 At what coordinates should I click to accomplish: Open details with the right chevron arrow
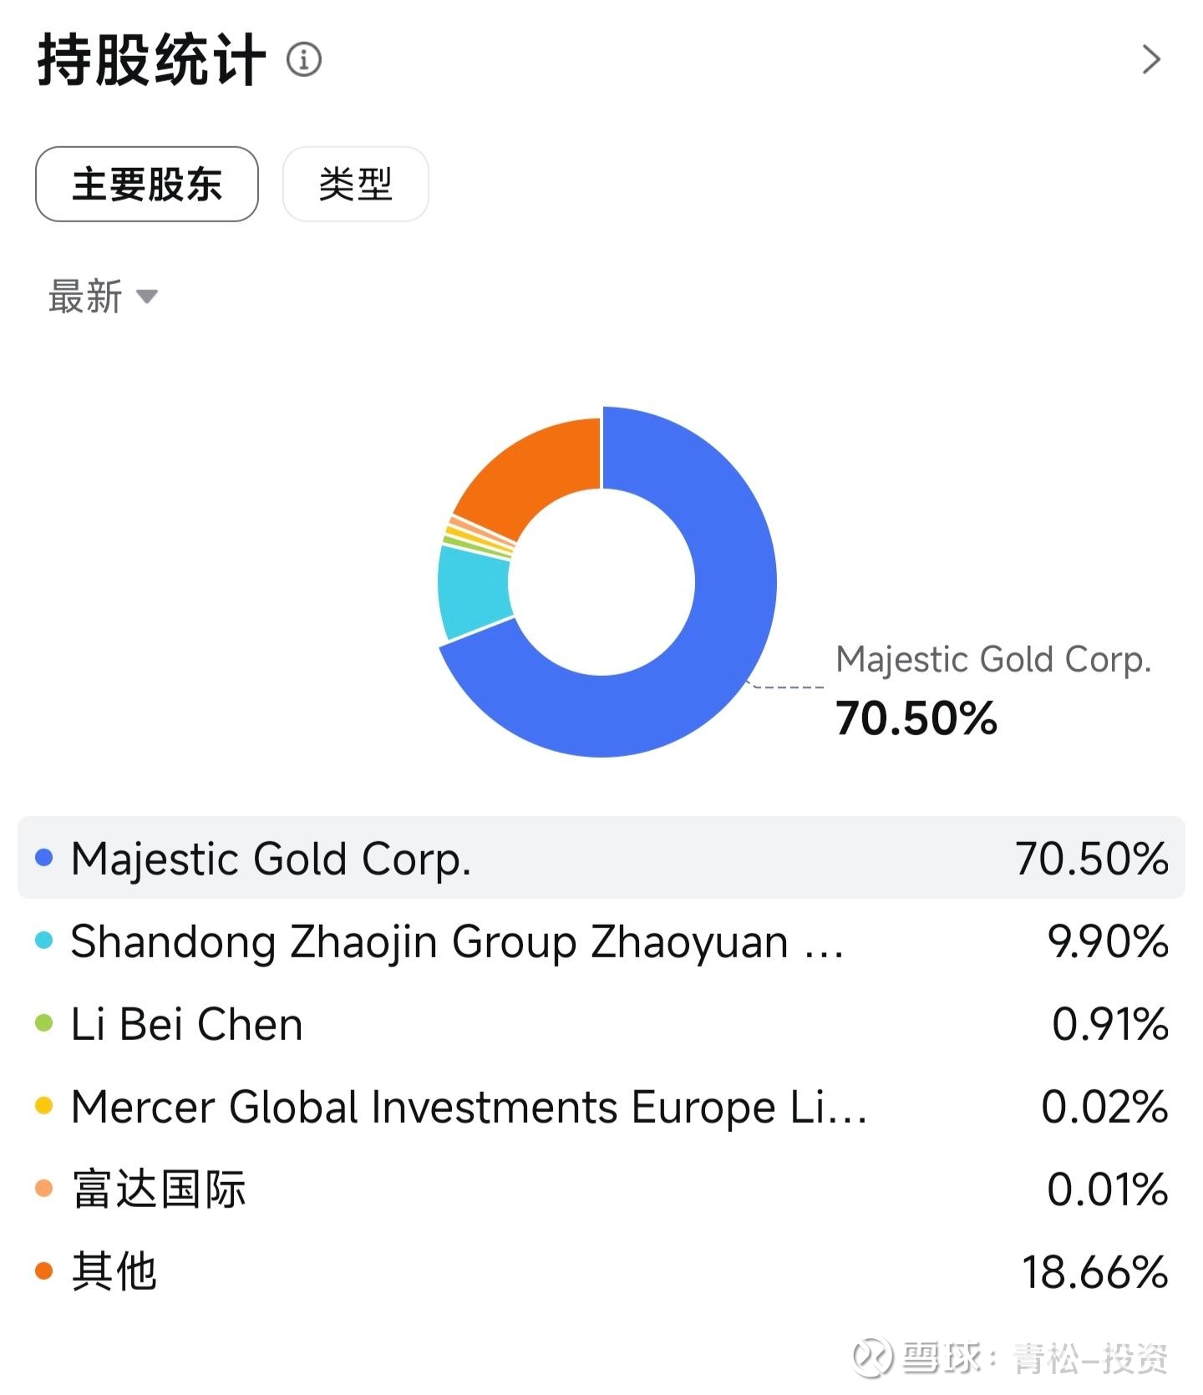pos(1151,60)
